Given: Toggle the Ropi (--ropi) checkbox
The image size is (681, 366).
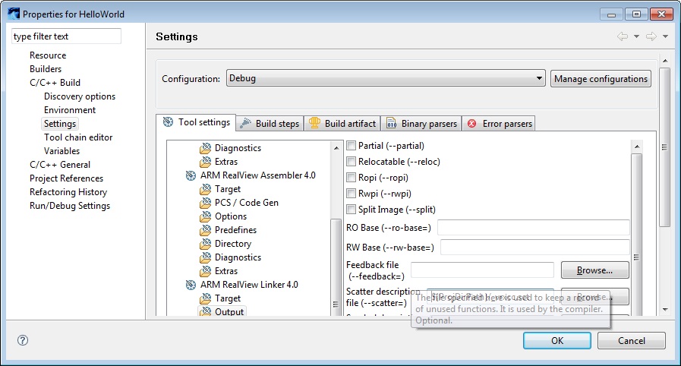Looking at the screenshot, I should click(351, 178).
